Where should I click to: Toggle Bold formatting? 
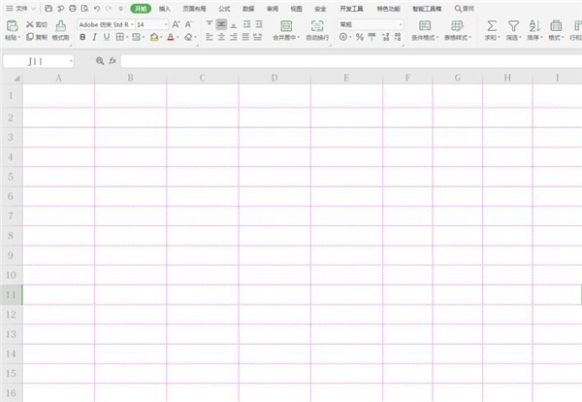point(82,37)
